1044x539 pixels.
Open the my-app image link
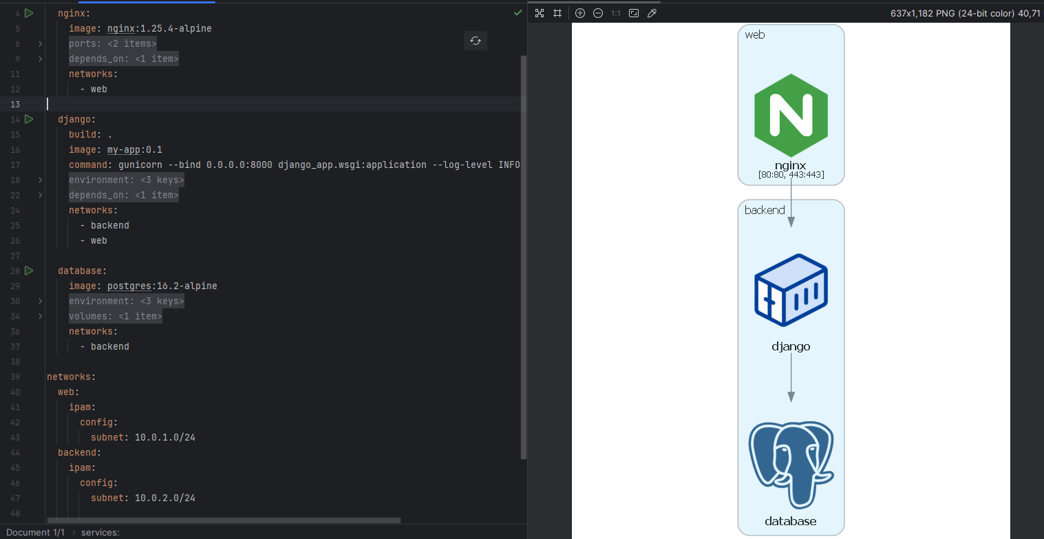coord(124,149)
